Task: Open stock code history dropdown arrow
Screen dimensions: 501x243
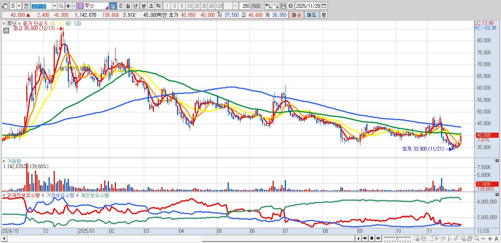Action: tap(55, 6)
